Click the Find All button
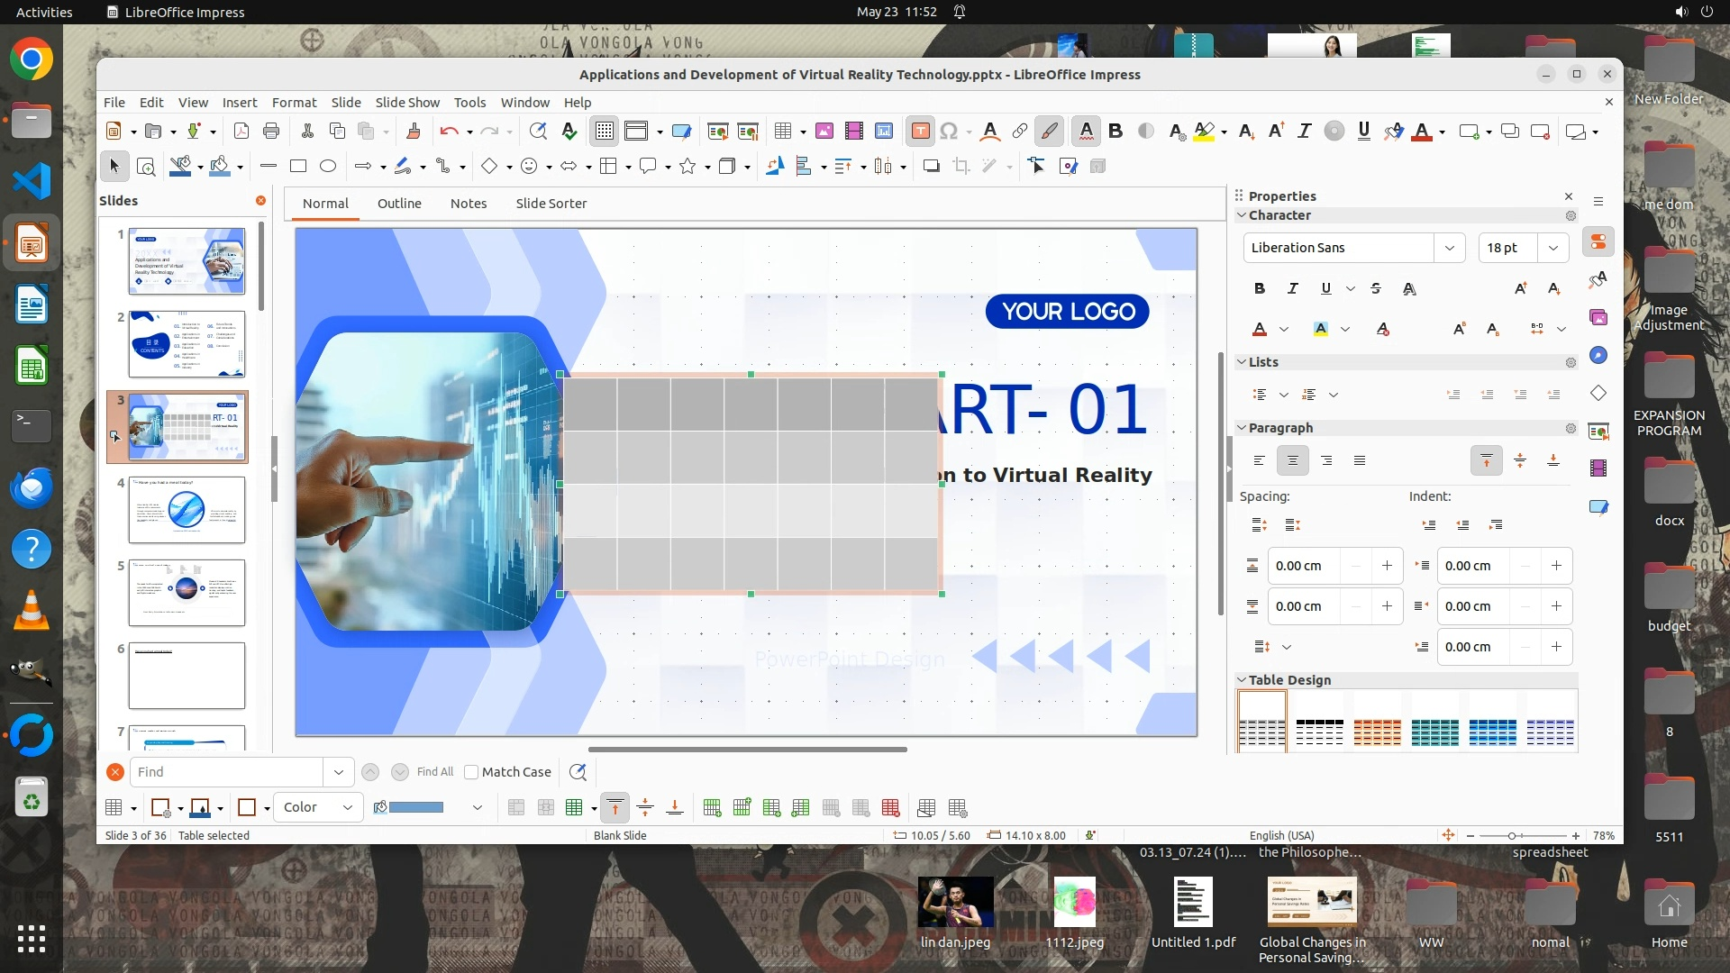 coord(435,772)
